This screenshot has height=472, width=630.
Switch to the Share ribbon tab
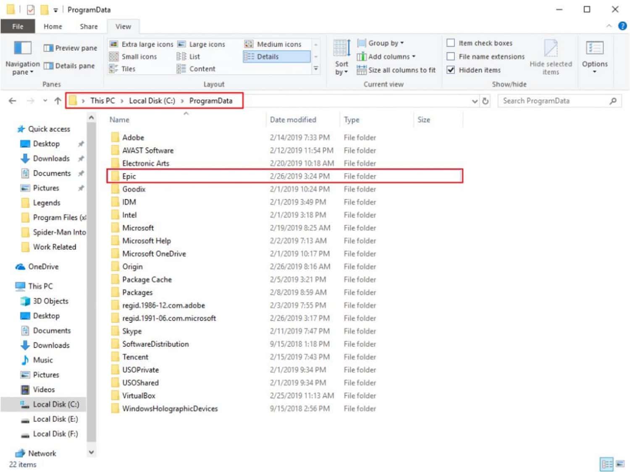[x=89, y=26]
